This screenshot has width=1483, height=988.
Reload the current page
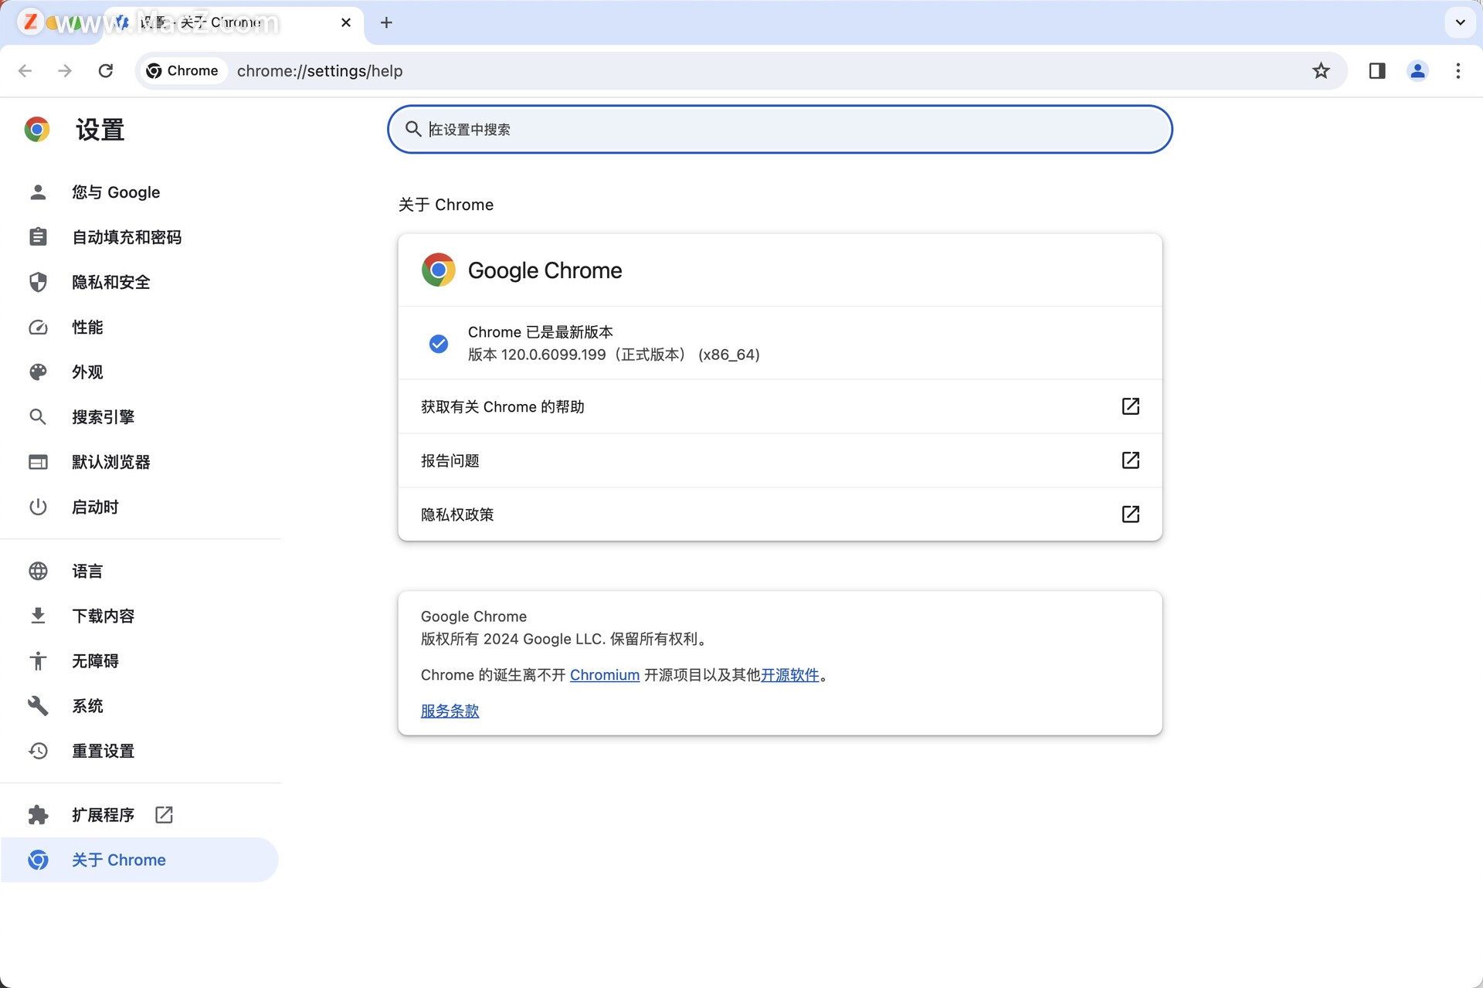(106, 71)
